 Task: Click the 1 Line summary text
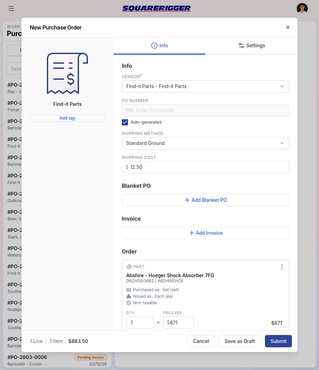pyautogui.click(x=36, y=341)
